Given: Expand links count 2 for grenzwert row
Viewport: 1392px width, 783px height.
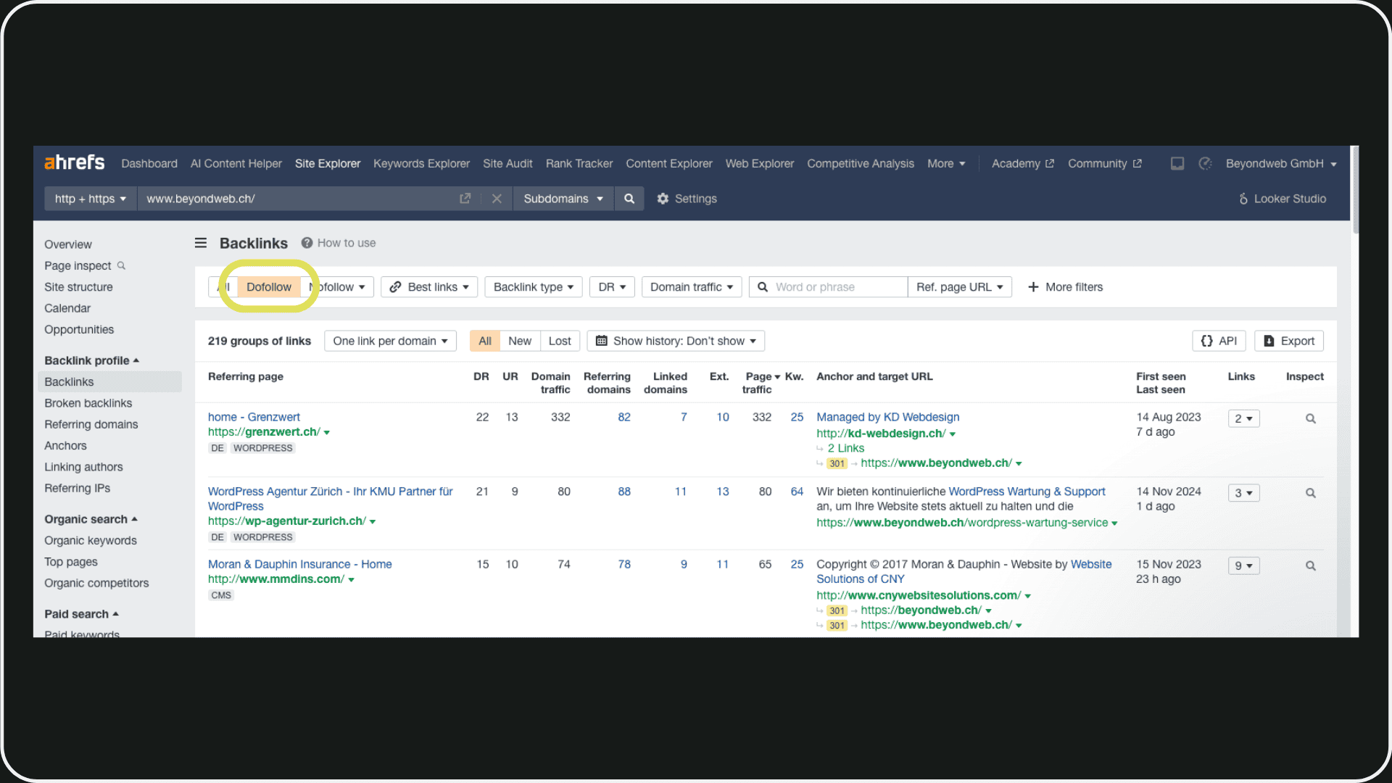Looking at the screenshot, I should point(1243,418).
